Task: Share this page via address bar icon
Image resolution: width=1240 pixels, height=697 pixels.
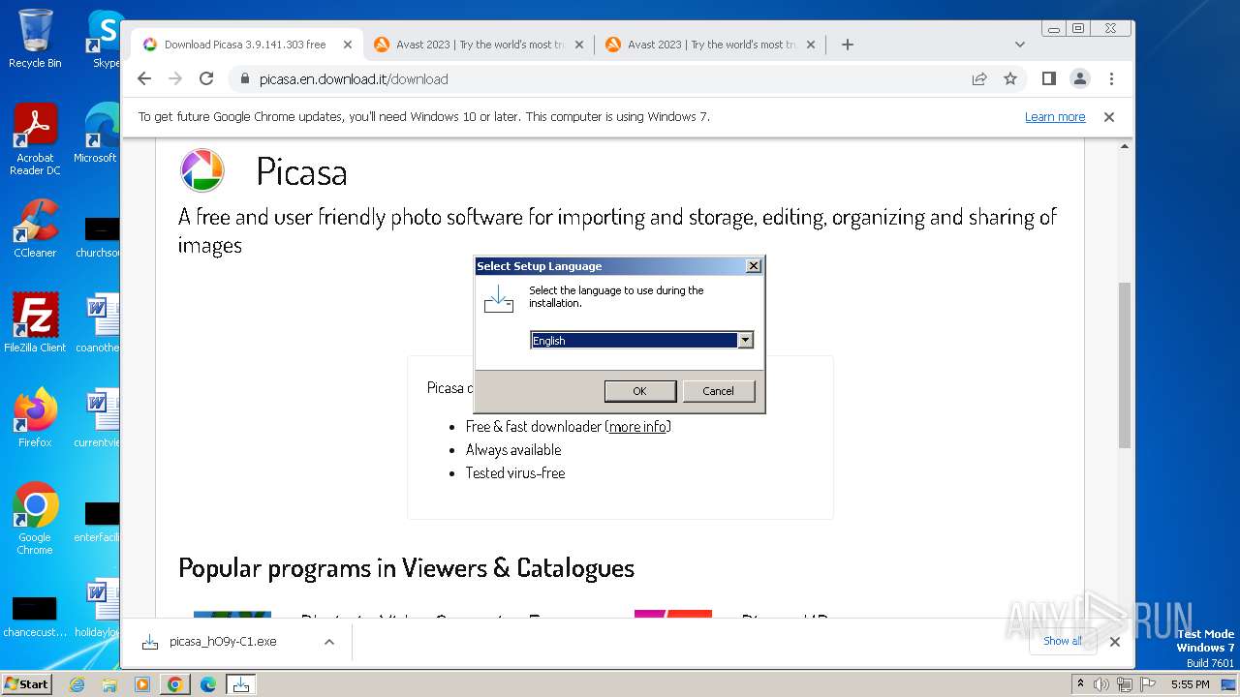Action: tap(979, 78)
